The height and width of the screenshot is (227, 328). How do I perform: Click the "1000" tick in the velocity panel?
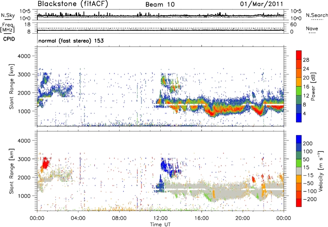pyautogui.click(x=24, y=196)
